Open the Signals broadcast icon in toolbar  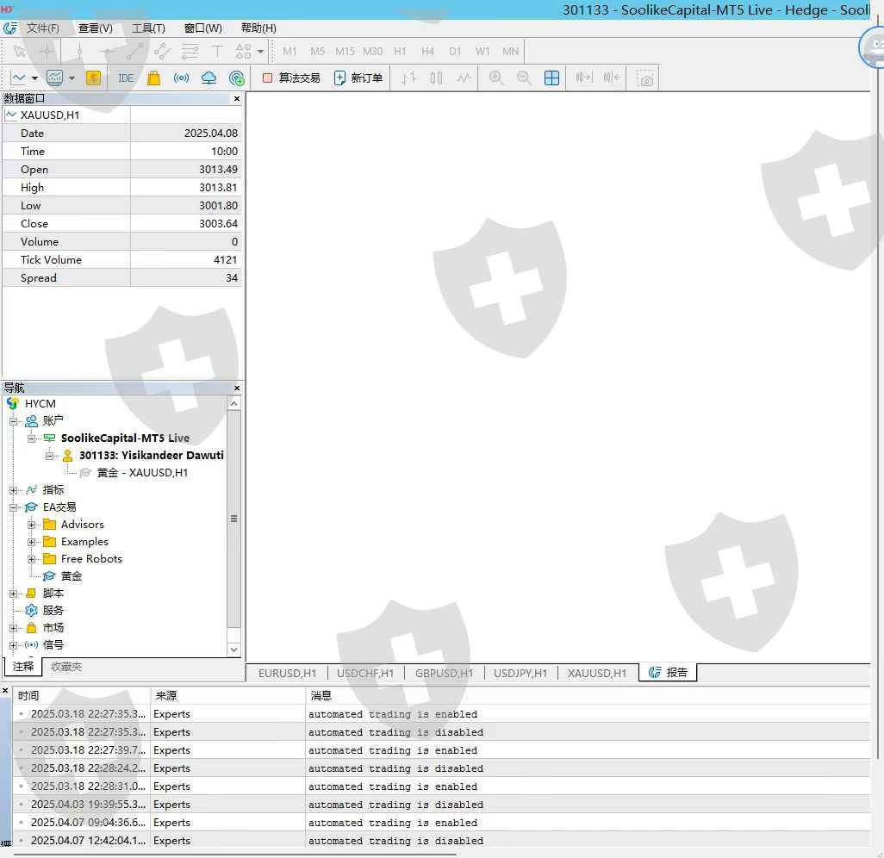point(181,78)
